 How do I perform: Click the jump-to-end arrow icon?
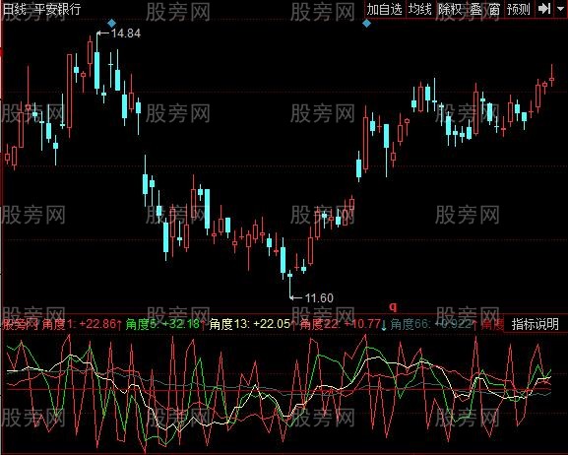click(544, 9)
